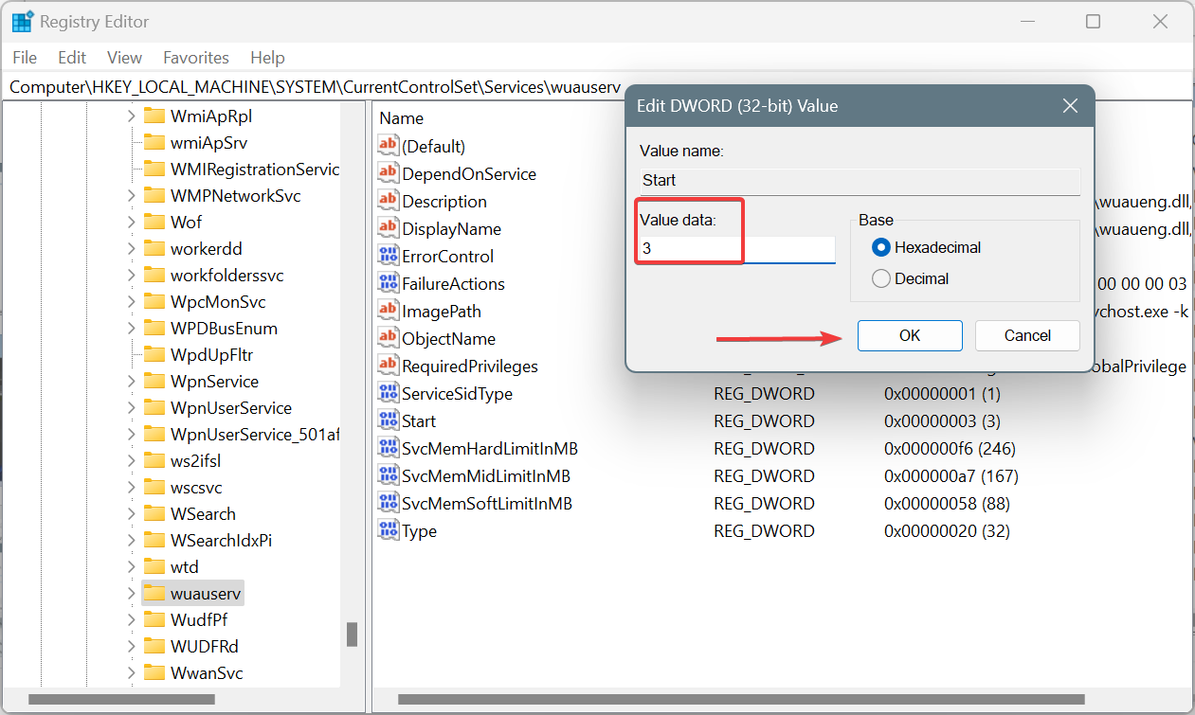Open the File menu

(26, 58)
